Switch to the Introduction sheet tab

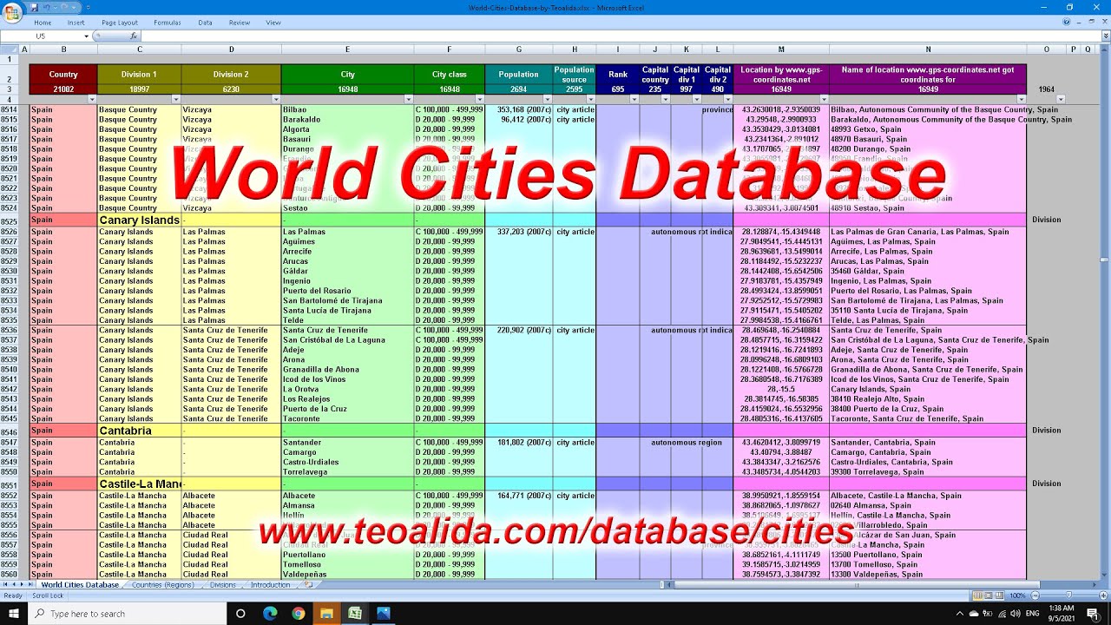point(271,585)
